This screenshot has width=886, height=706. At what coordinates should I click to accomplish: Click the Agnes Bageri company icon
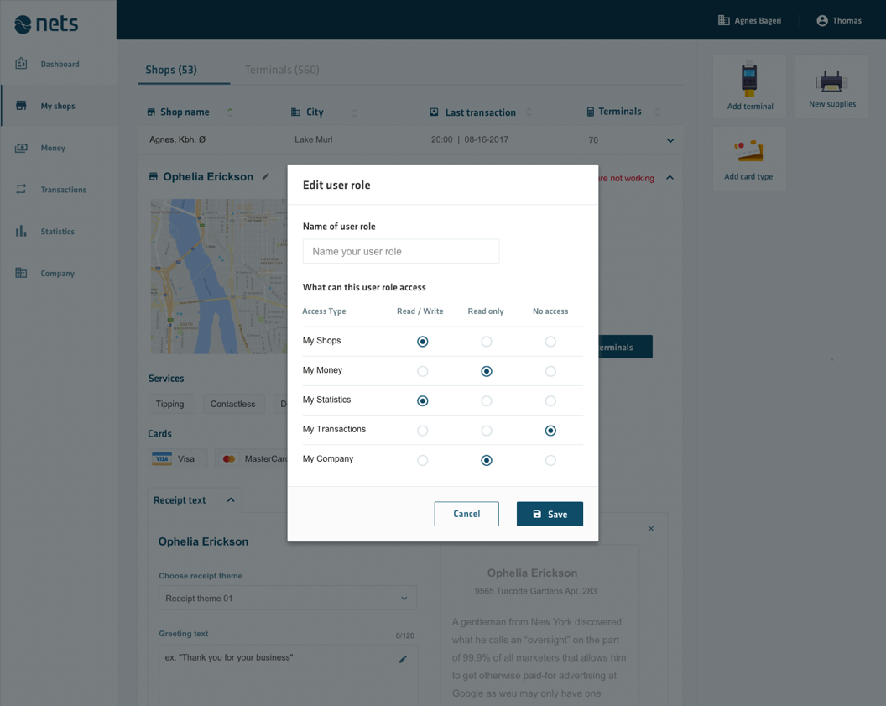(x=723, y=20)
